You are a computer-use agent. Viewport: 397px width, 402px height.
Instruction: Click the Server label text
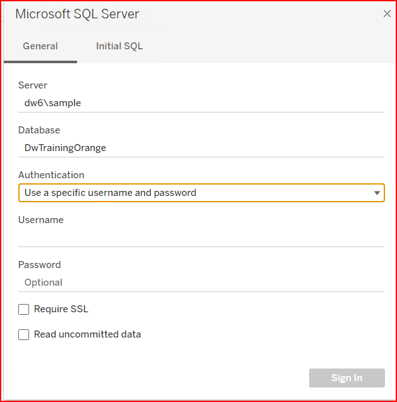click(x=33, y=85)
